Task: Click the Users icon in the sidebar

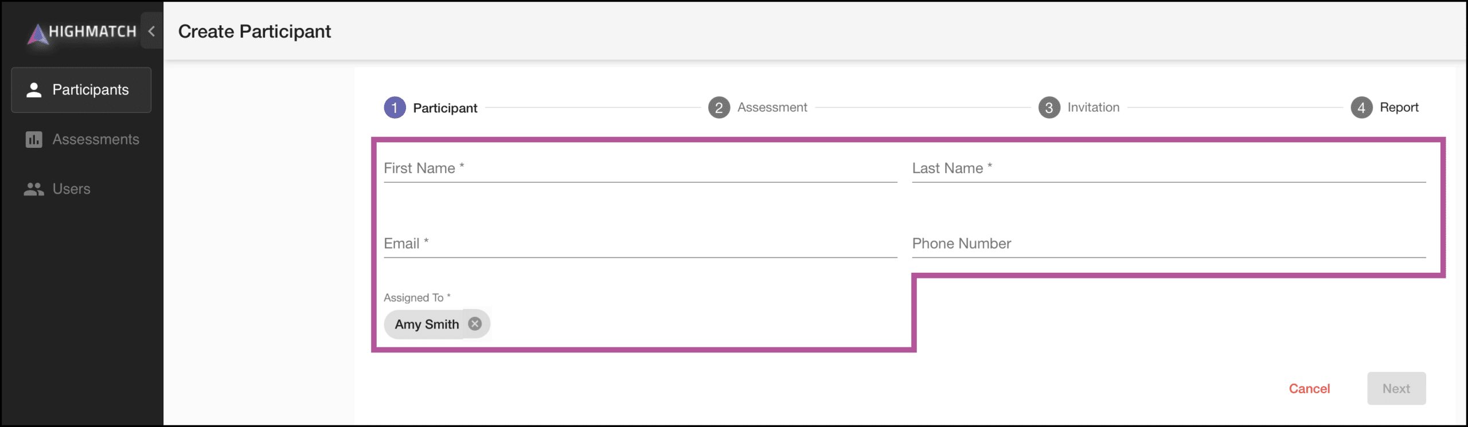Action: click(x=34, y=189)
